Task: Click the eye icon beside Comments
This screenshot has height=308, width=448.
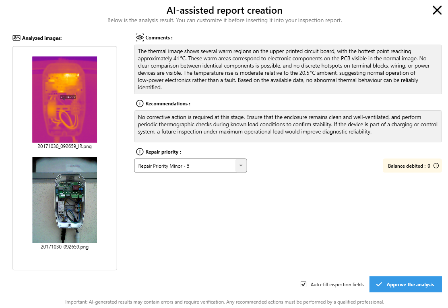Action: (140, 37)
